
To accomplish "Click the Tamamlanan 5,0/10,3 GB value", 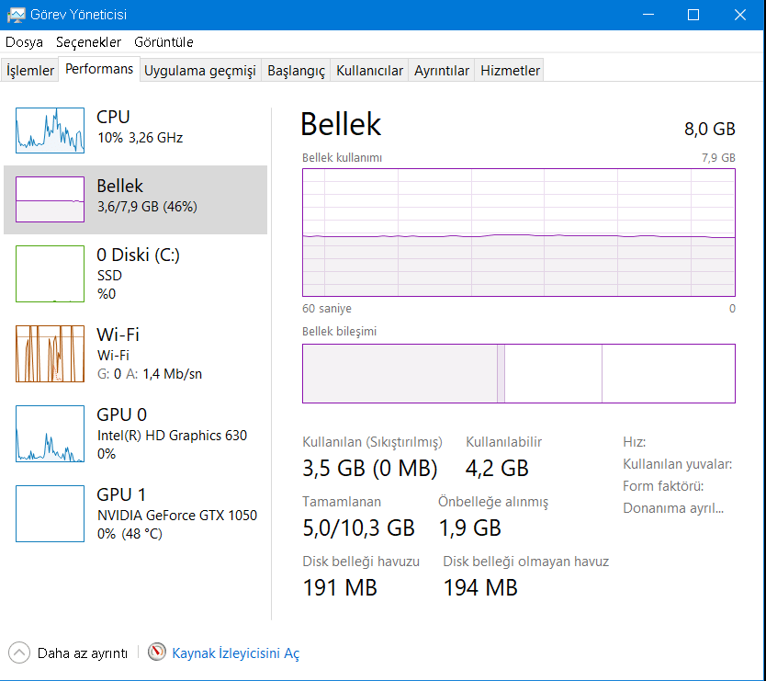I will click(358, 528).
